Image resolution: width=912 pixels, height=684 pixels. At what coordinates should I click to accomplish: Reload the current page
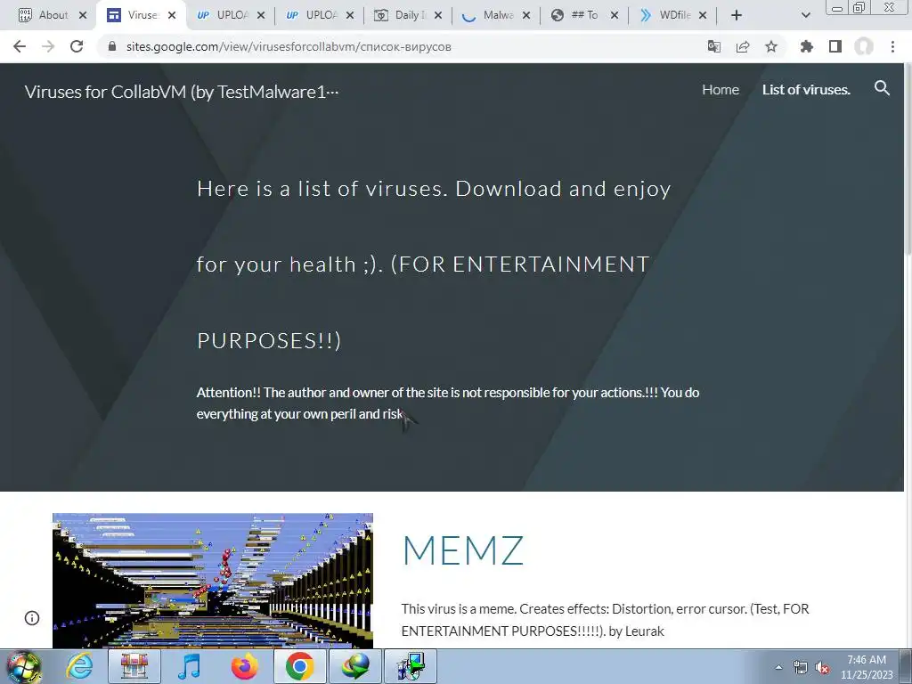coord(77,46)
